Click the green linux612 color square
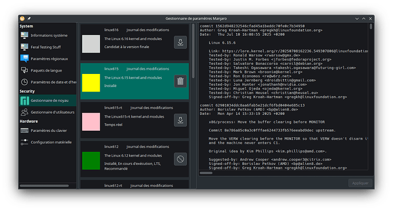 (x=91, y=161)
